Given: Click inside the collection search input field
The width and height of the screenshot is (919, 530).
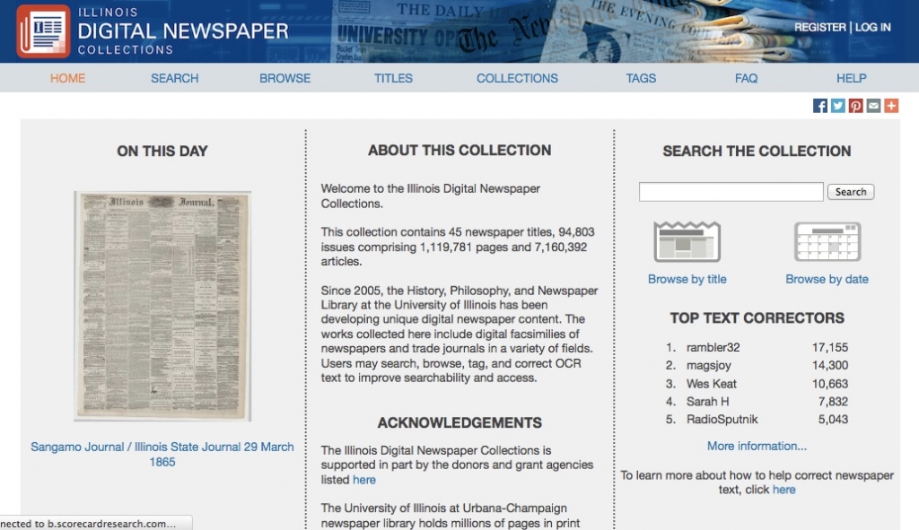Looking at the screenshot, I should click(x=730, y=191).
